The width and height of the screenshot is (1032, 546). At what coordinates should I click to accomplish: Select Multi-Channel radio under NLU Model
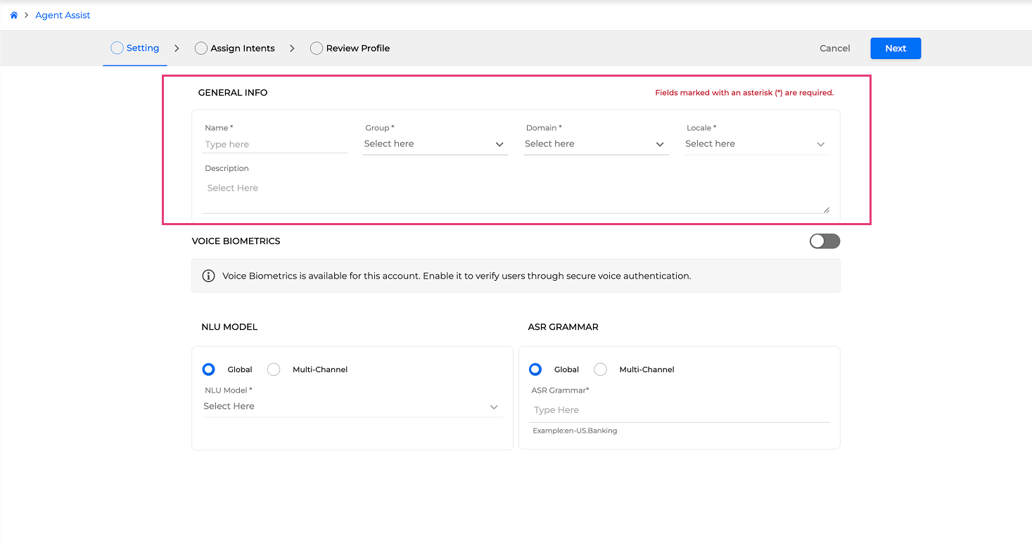point(274,369)
